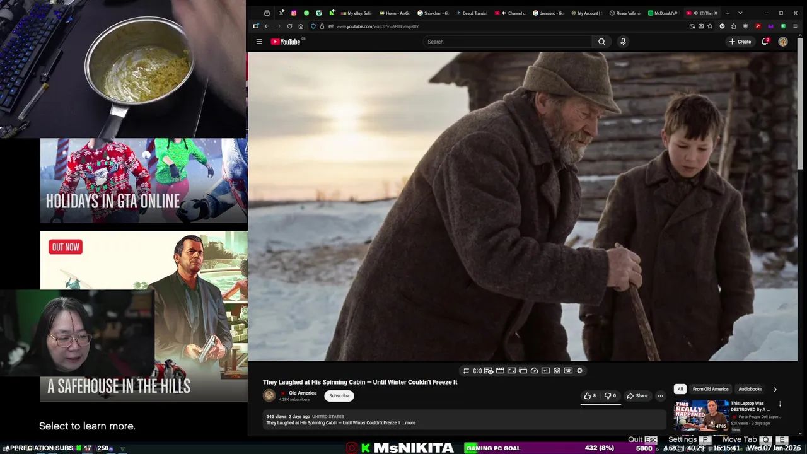
Task: Bookmark this page with star icon
Action: [710, 26]
